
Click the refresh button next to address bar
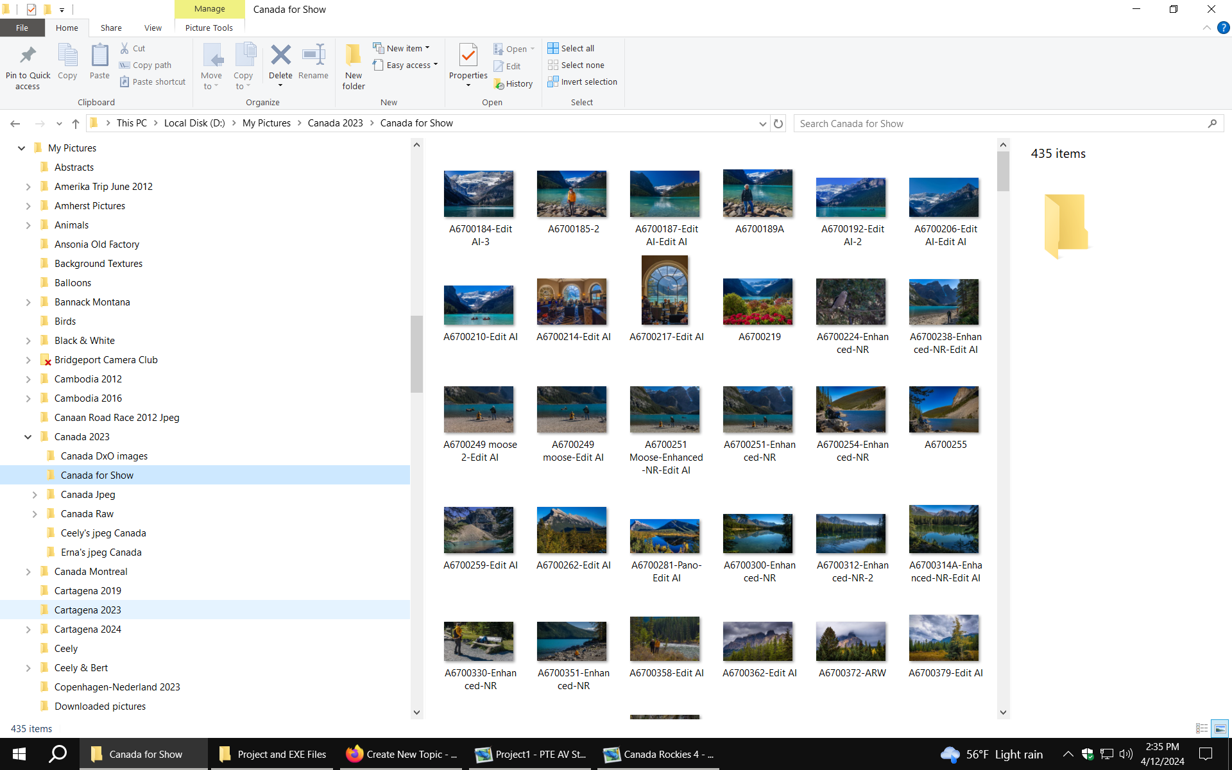[778, 123]
